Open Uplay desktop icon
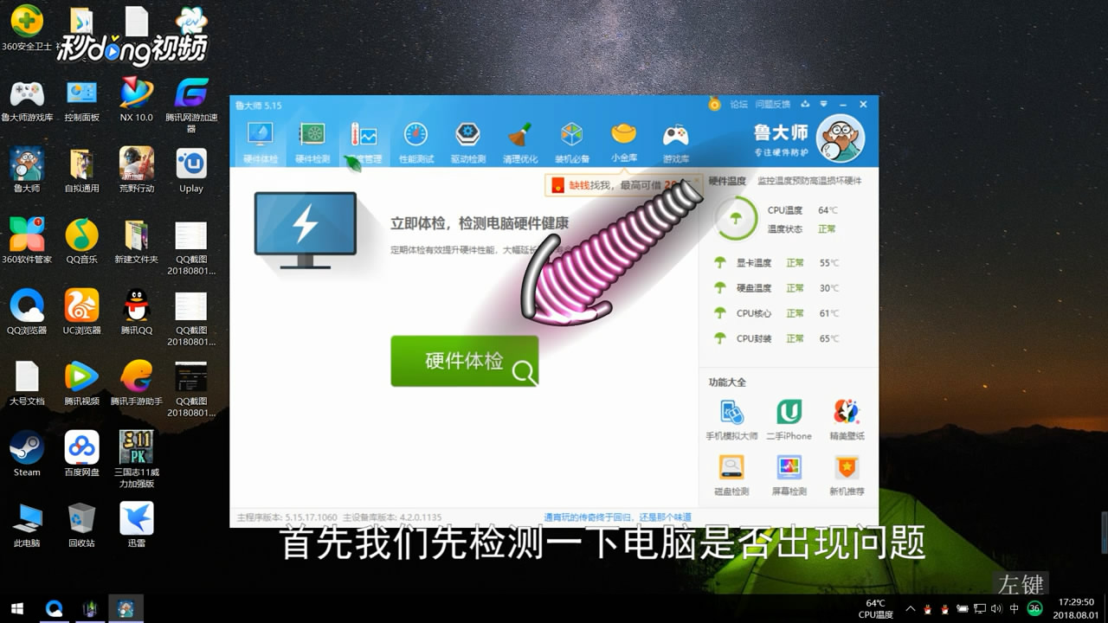 coord(191,170)
